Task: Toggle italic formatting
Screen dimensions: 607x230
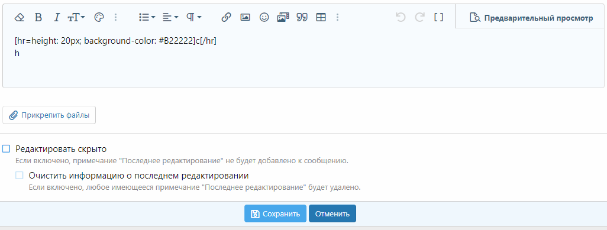Action: (57, 17)
